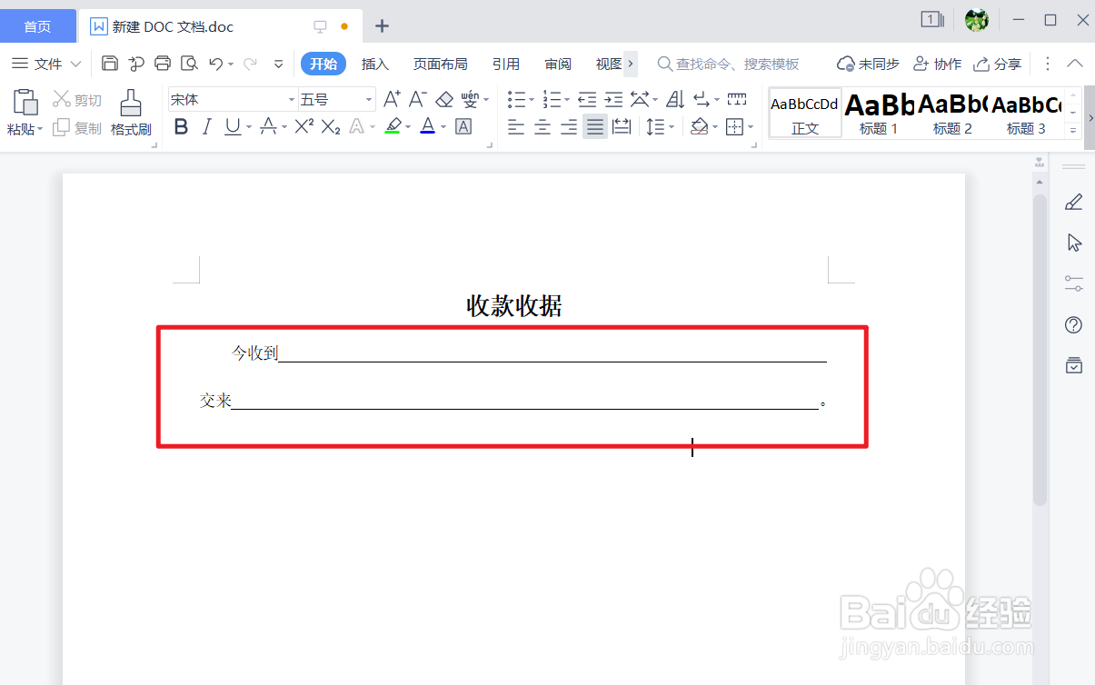1095x685 pixels.
Task: Decrease indent with the outdent icon
Action: (588, 99)
